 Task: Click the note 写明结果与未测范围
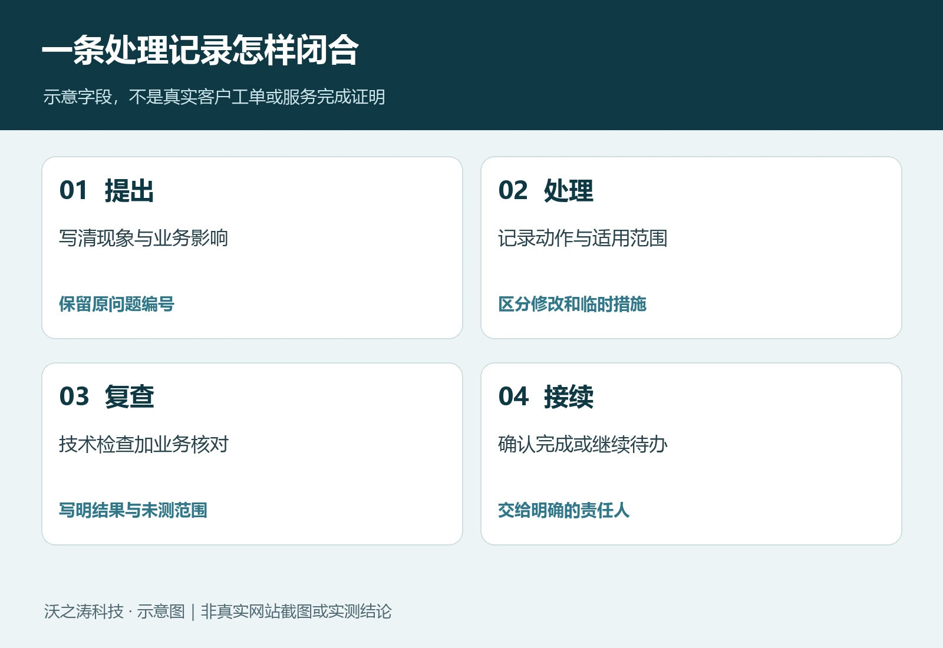(133, 510)
